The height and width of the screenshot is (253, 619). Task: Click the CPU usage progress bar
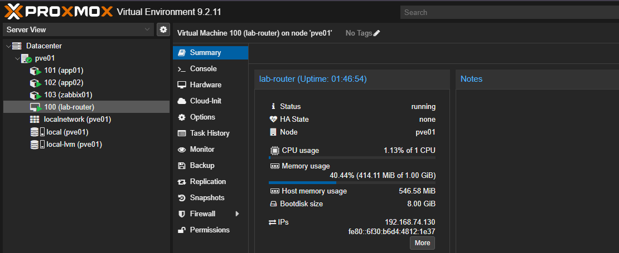click(x=352, y=158)
